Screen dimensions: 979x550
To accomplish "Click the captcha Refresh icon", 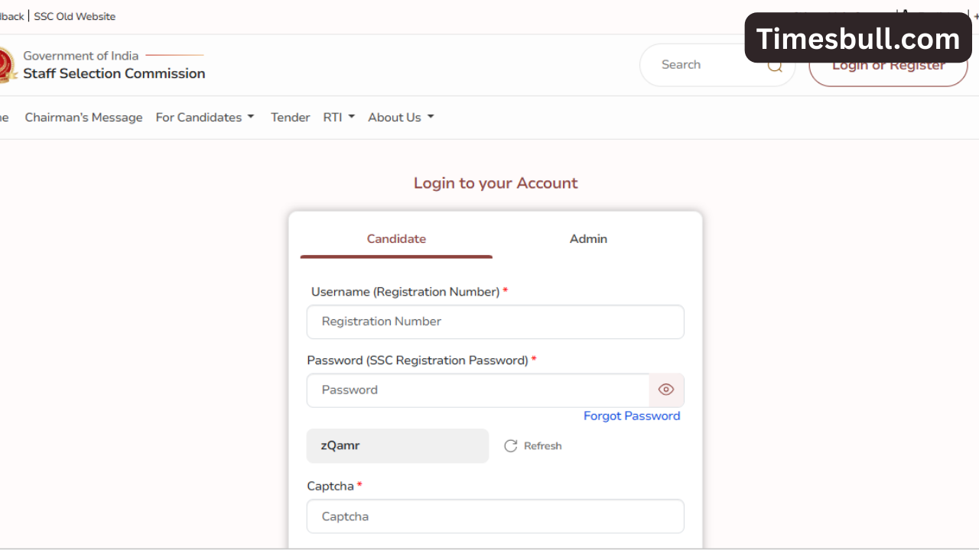I will pyautogui.click(x=511, y=446).
